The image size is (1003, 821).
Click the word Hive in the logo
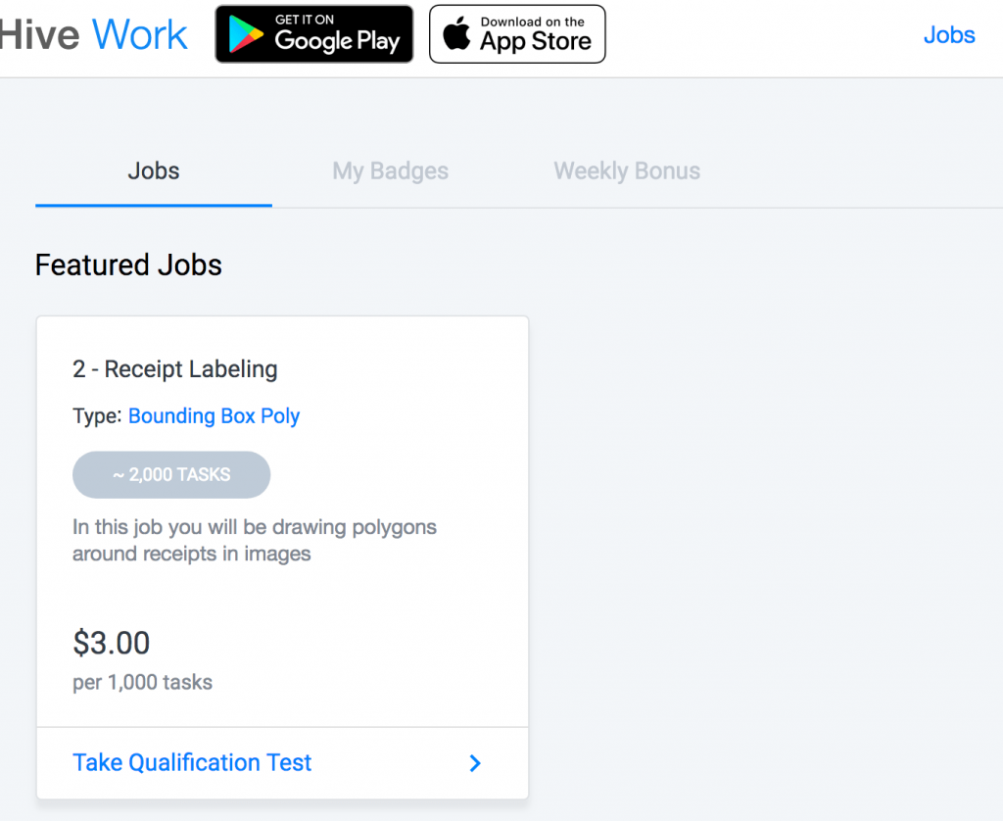39,34
